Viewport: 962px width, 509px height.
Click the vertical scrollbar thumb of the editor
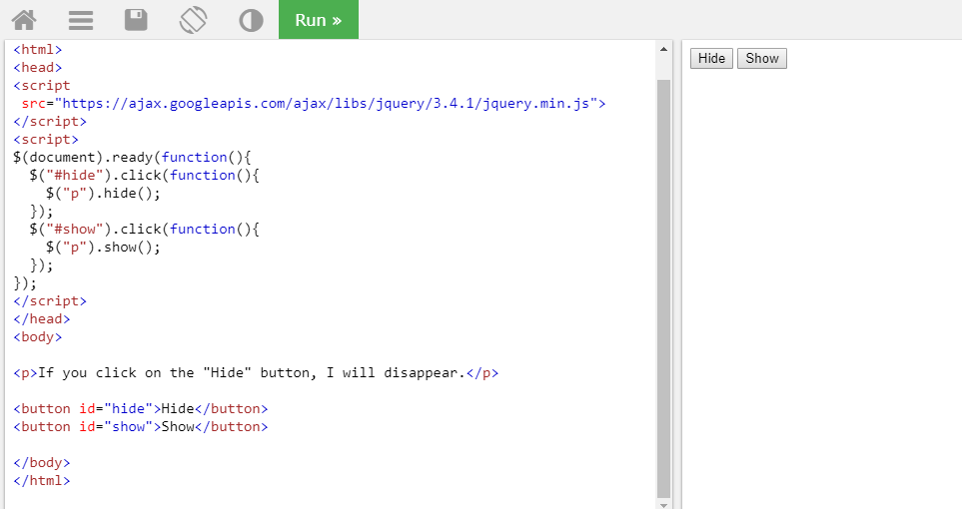(663, 288)
